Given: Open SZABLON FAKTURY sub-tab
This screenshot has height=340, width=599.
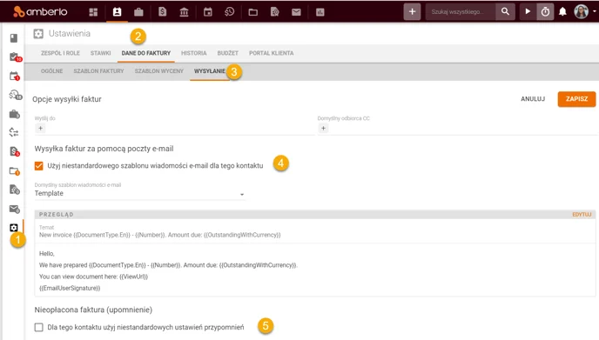Looking at the screenshot, I should pyautogui.click(x=98, y=71).
